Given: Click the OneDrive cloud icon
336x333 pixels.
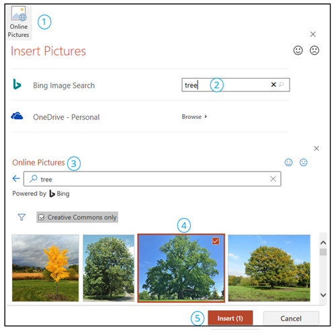Looking at the screenshot, I should (x=17, y=116).
